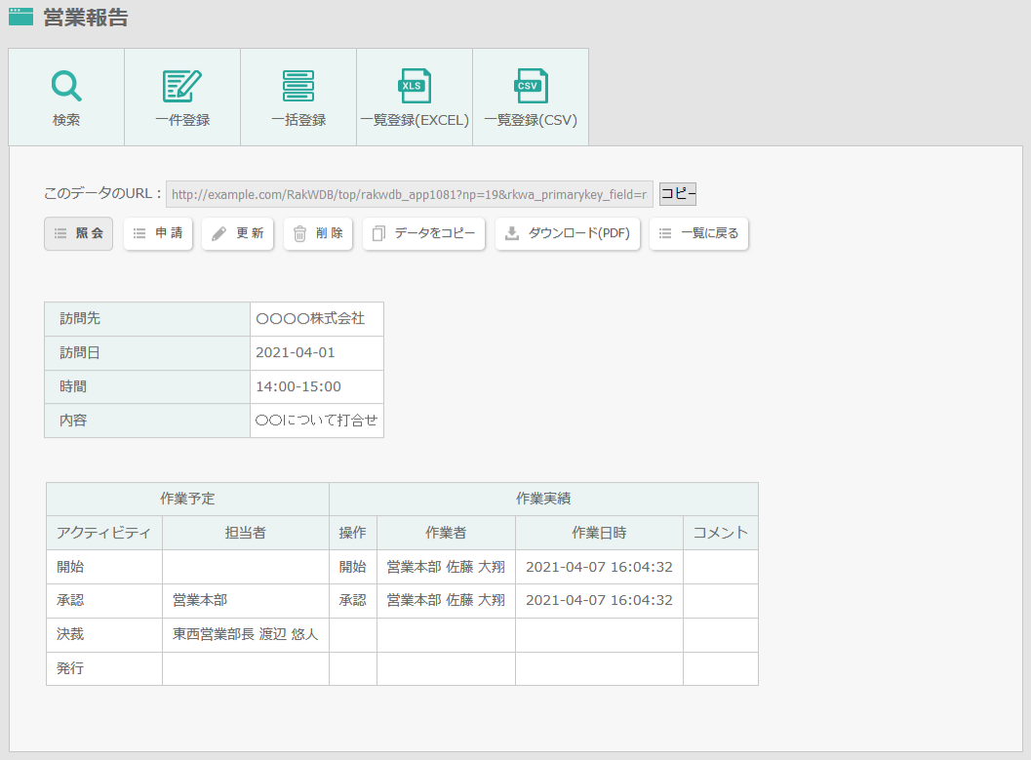
Task: Click the XLS file icon
Action: tap(415, 86)
